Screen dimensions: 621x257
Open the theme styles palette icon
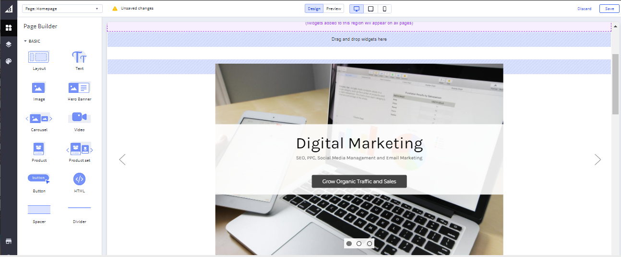[9, 61]
